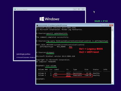Image resolution: width=121 pixels, height=91 pixels.
Task: Click the 'win' volume label
Action: 56,73
